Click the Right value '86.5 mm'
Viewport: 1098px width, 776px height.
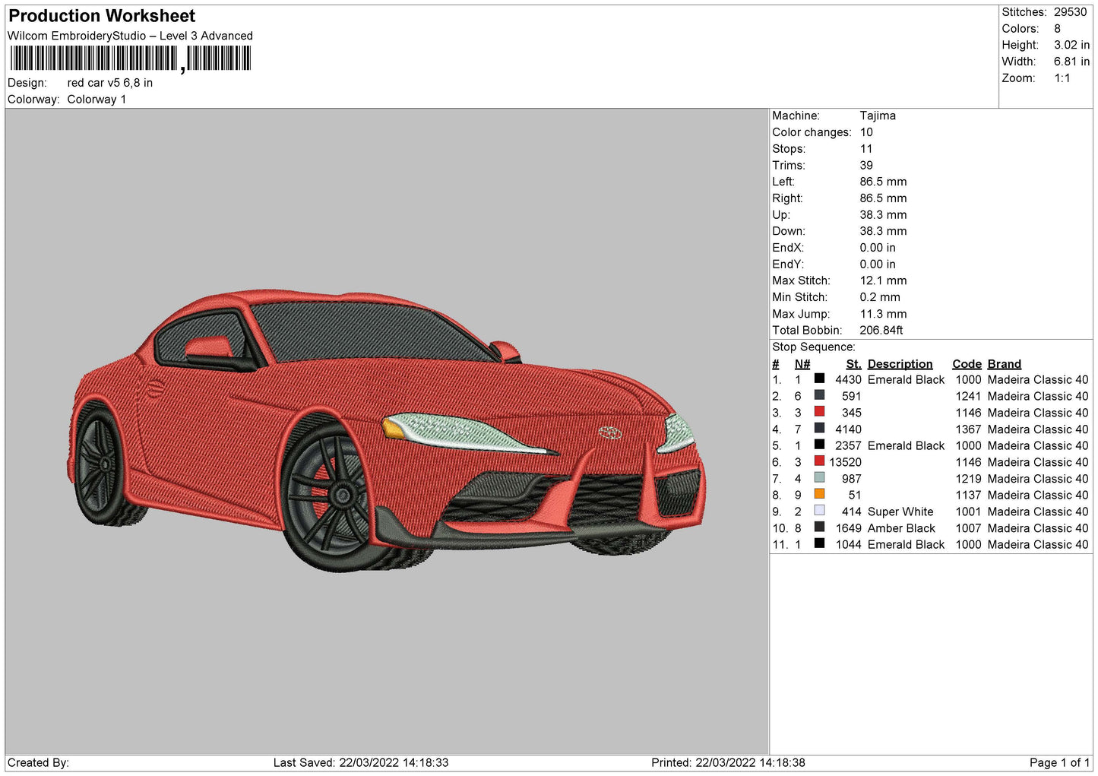click(x=883, y=198)
